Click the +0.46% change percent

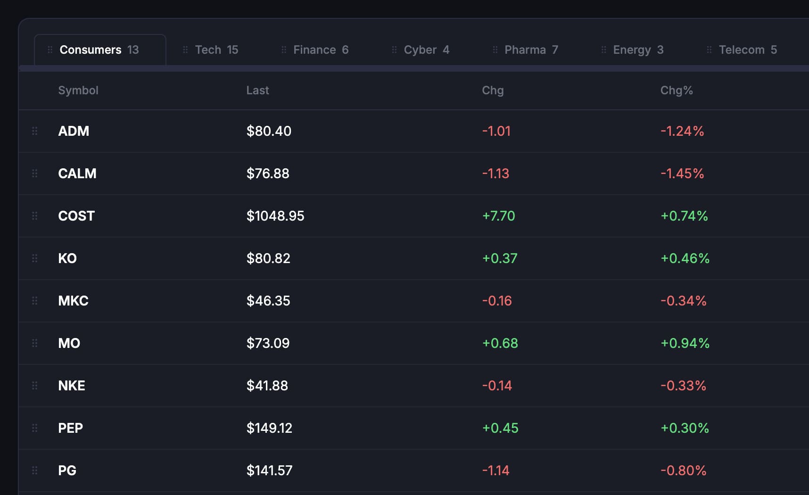(685, 258)
